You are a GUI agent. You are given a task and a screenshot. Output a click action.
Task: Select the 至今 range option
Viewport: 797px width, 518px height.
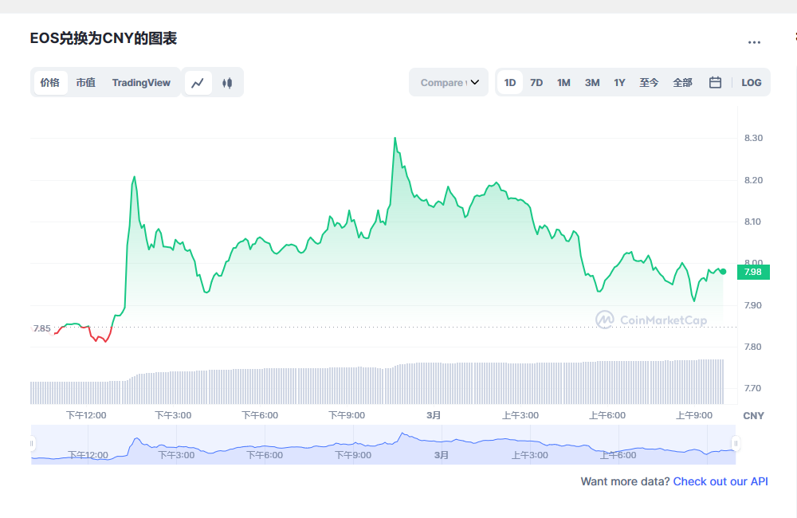click(650, 82)
